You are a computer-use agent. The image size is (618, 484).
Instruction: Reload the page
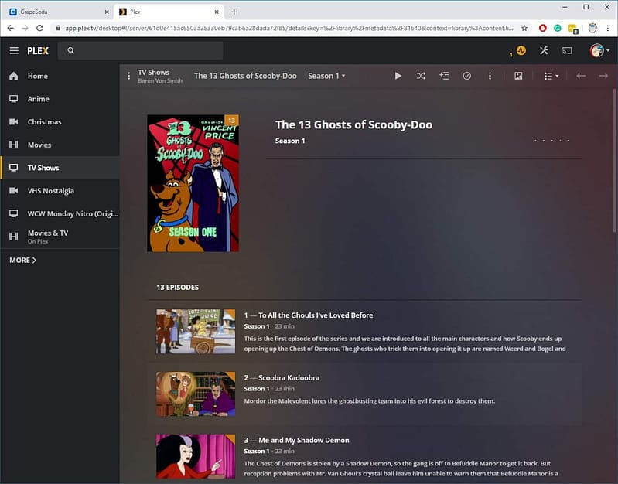39,28
